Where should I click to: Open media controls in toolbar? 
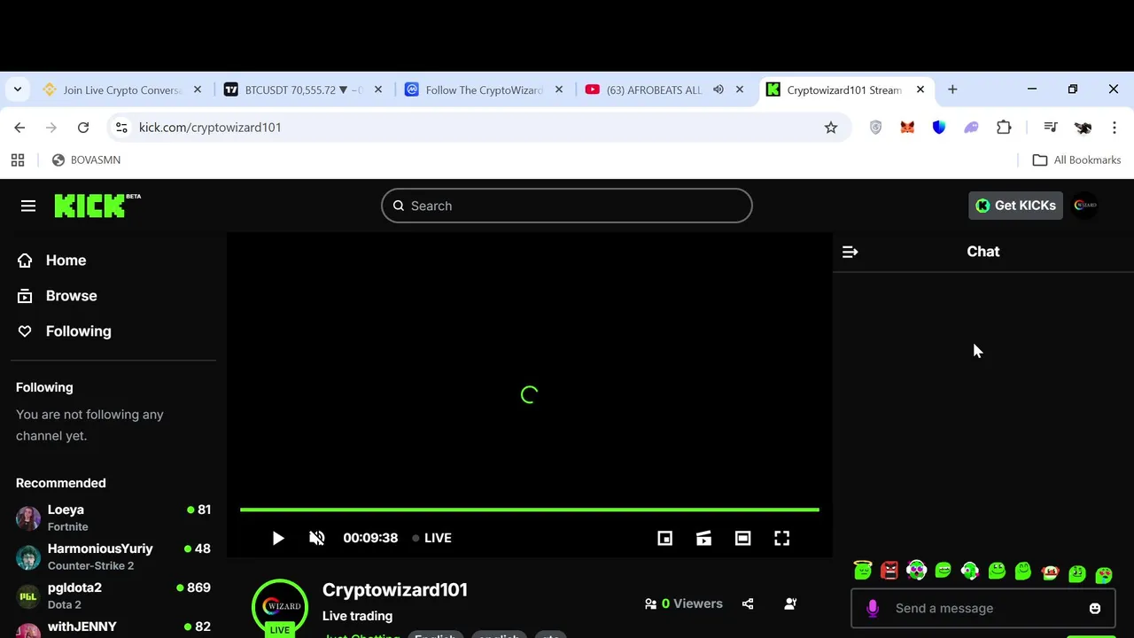tap(1051, 128)
